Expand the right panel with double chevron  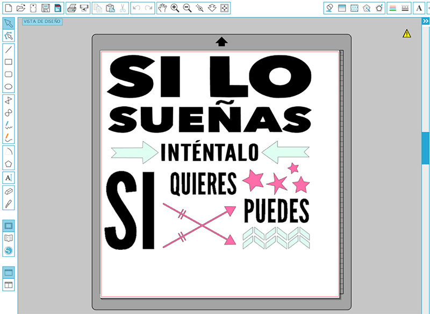pyautogui.click(x=426, y=20)
